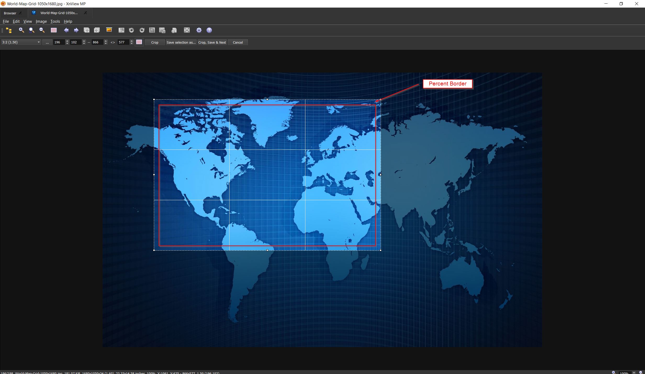
Task: Switch to the Browser tab
Action: pos(10,13)
